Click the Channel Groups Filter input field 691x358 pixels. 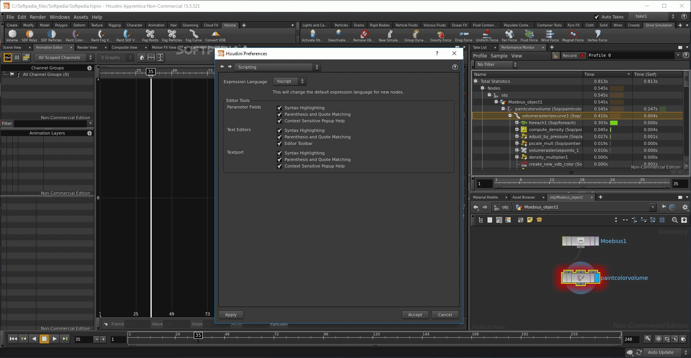tap(51, 123)
